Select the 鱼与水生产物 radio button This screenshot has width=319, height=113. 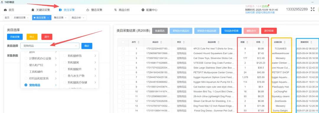[64, 76]
